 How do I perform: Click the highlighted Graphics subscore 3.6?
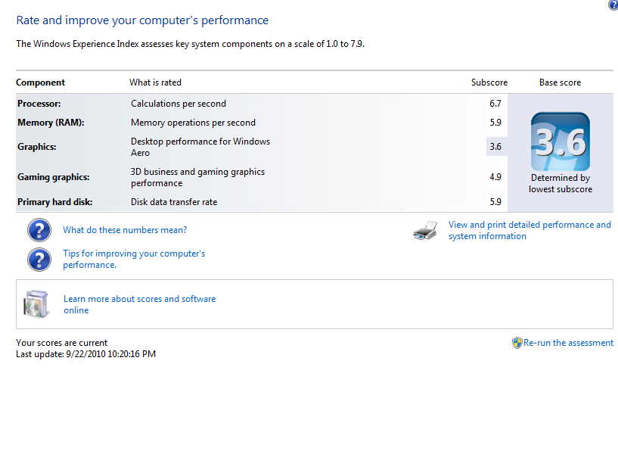(x=495, y=147)
